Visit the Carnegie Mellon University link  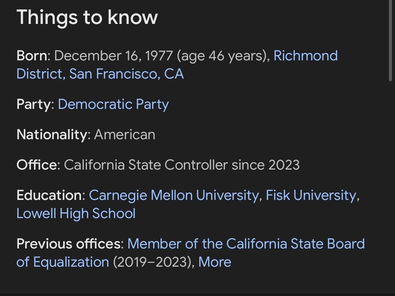[x=174, y=196]
